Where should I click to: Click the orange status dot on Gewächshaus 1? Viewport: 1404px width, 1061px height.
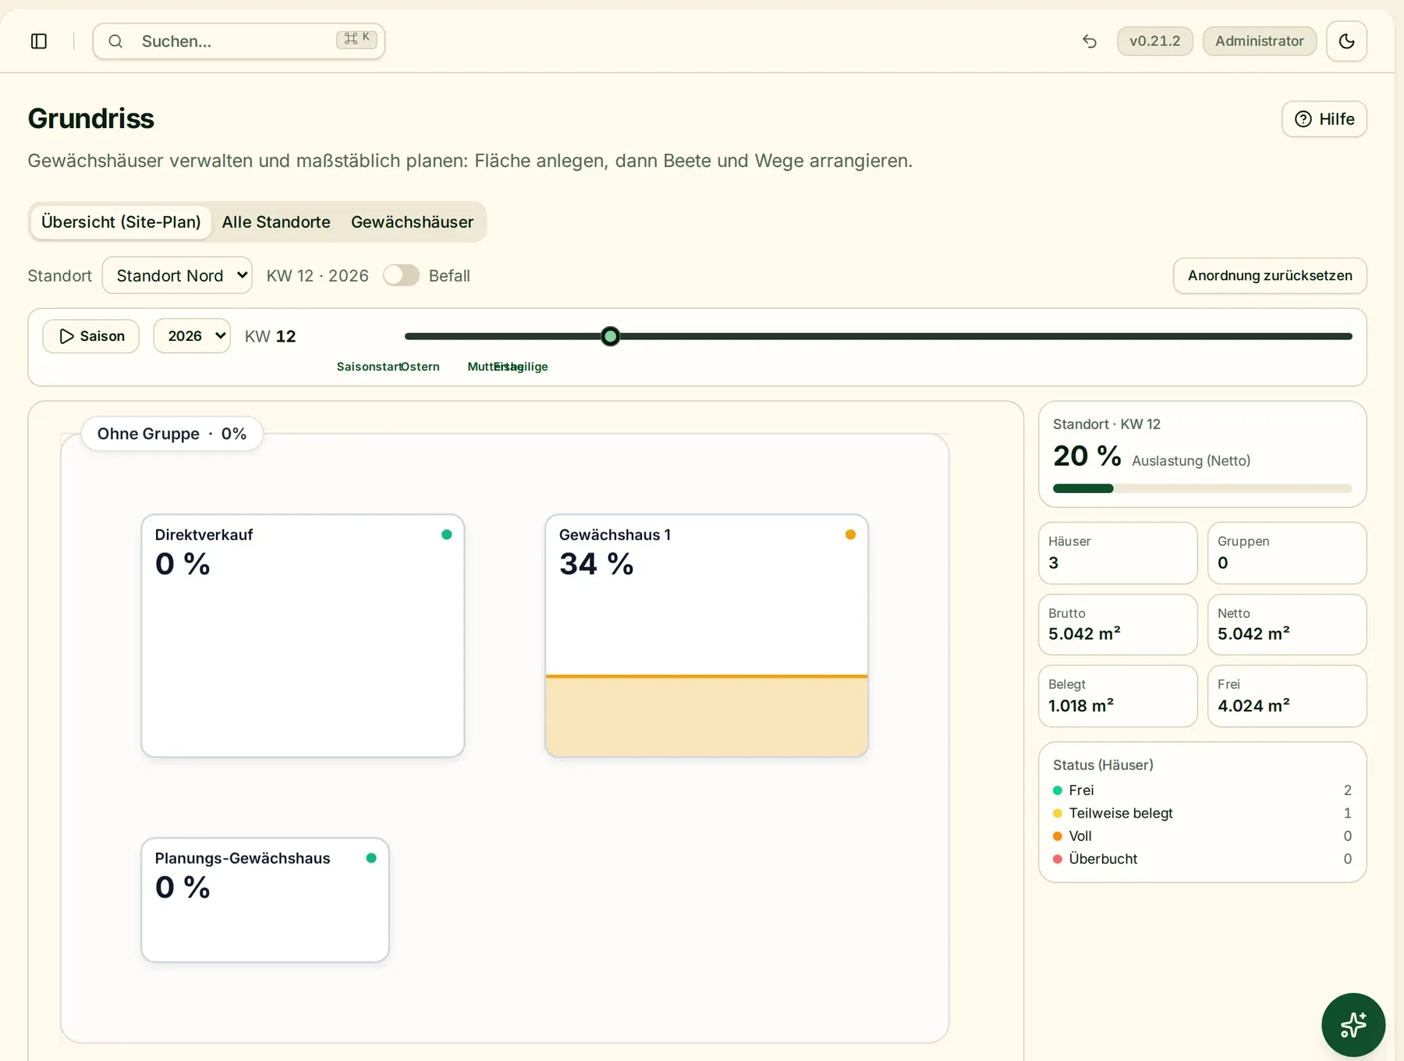(850, 534)
